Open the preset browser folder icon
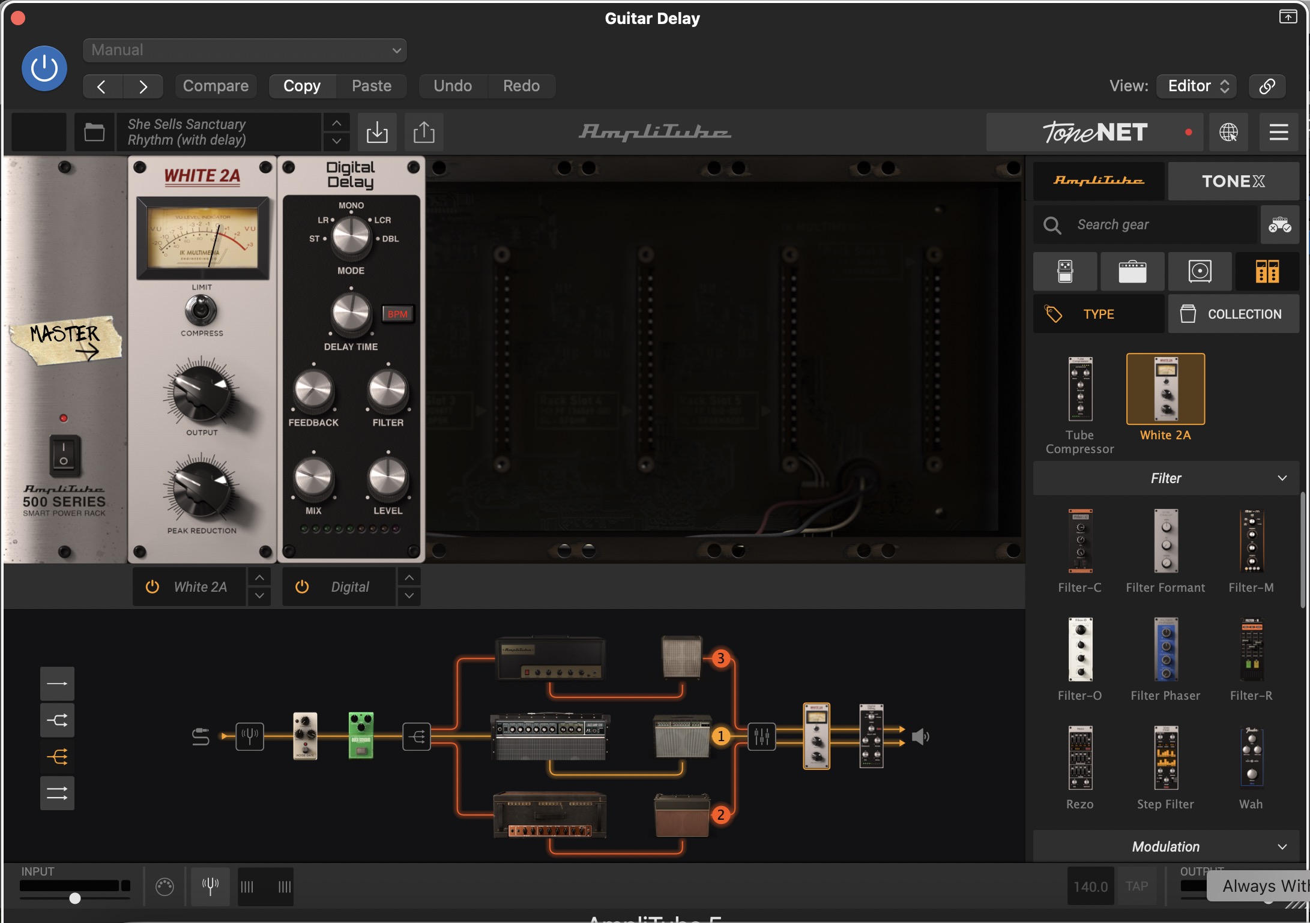This screenshot has width=1310, height=923. [x=94, y=132]
